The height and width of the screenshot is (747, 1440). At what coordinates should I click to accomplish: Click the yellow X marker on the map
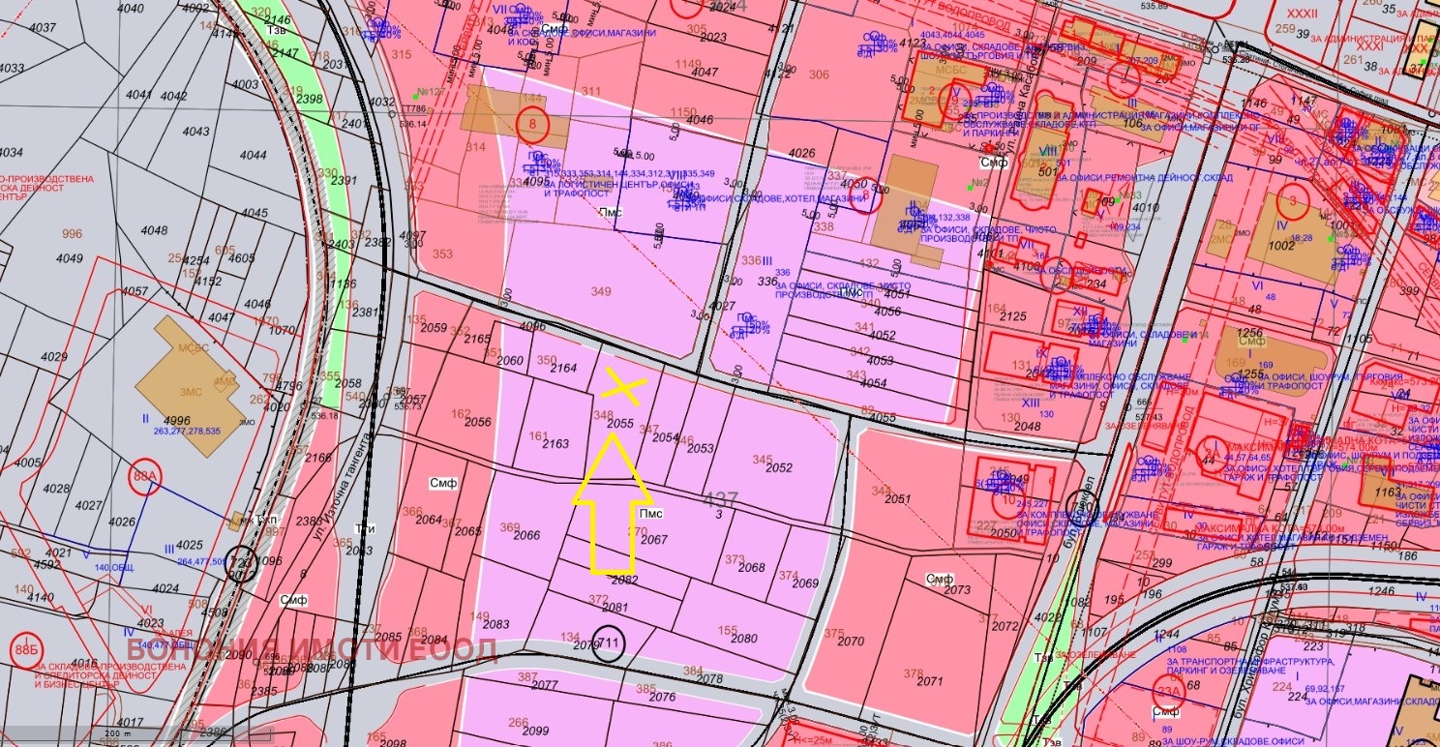(x=624, y=388)
